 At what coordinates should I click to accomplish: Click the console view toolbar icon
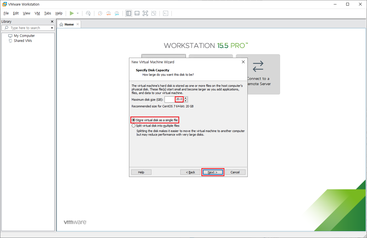coord(166,13)
